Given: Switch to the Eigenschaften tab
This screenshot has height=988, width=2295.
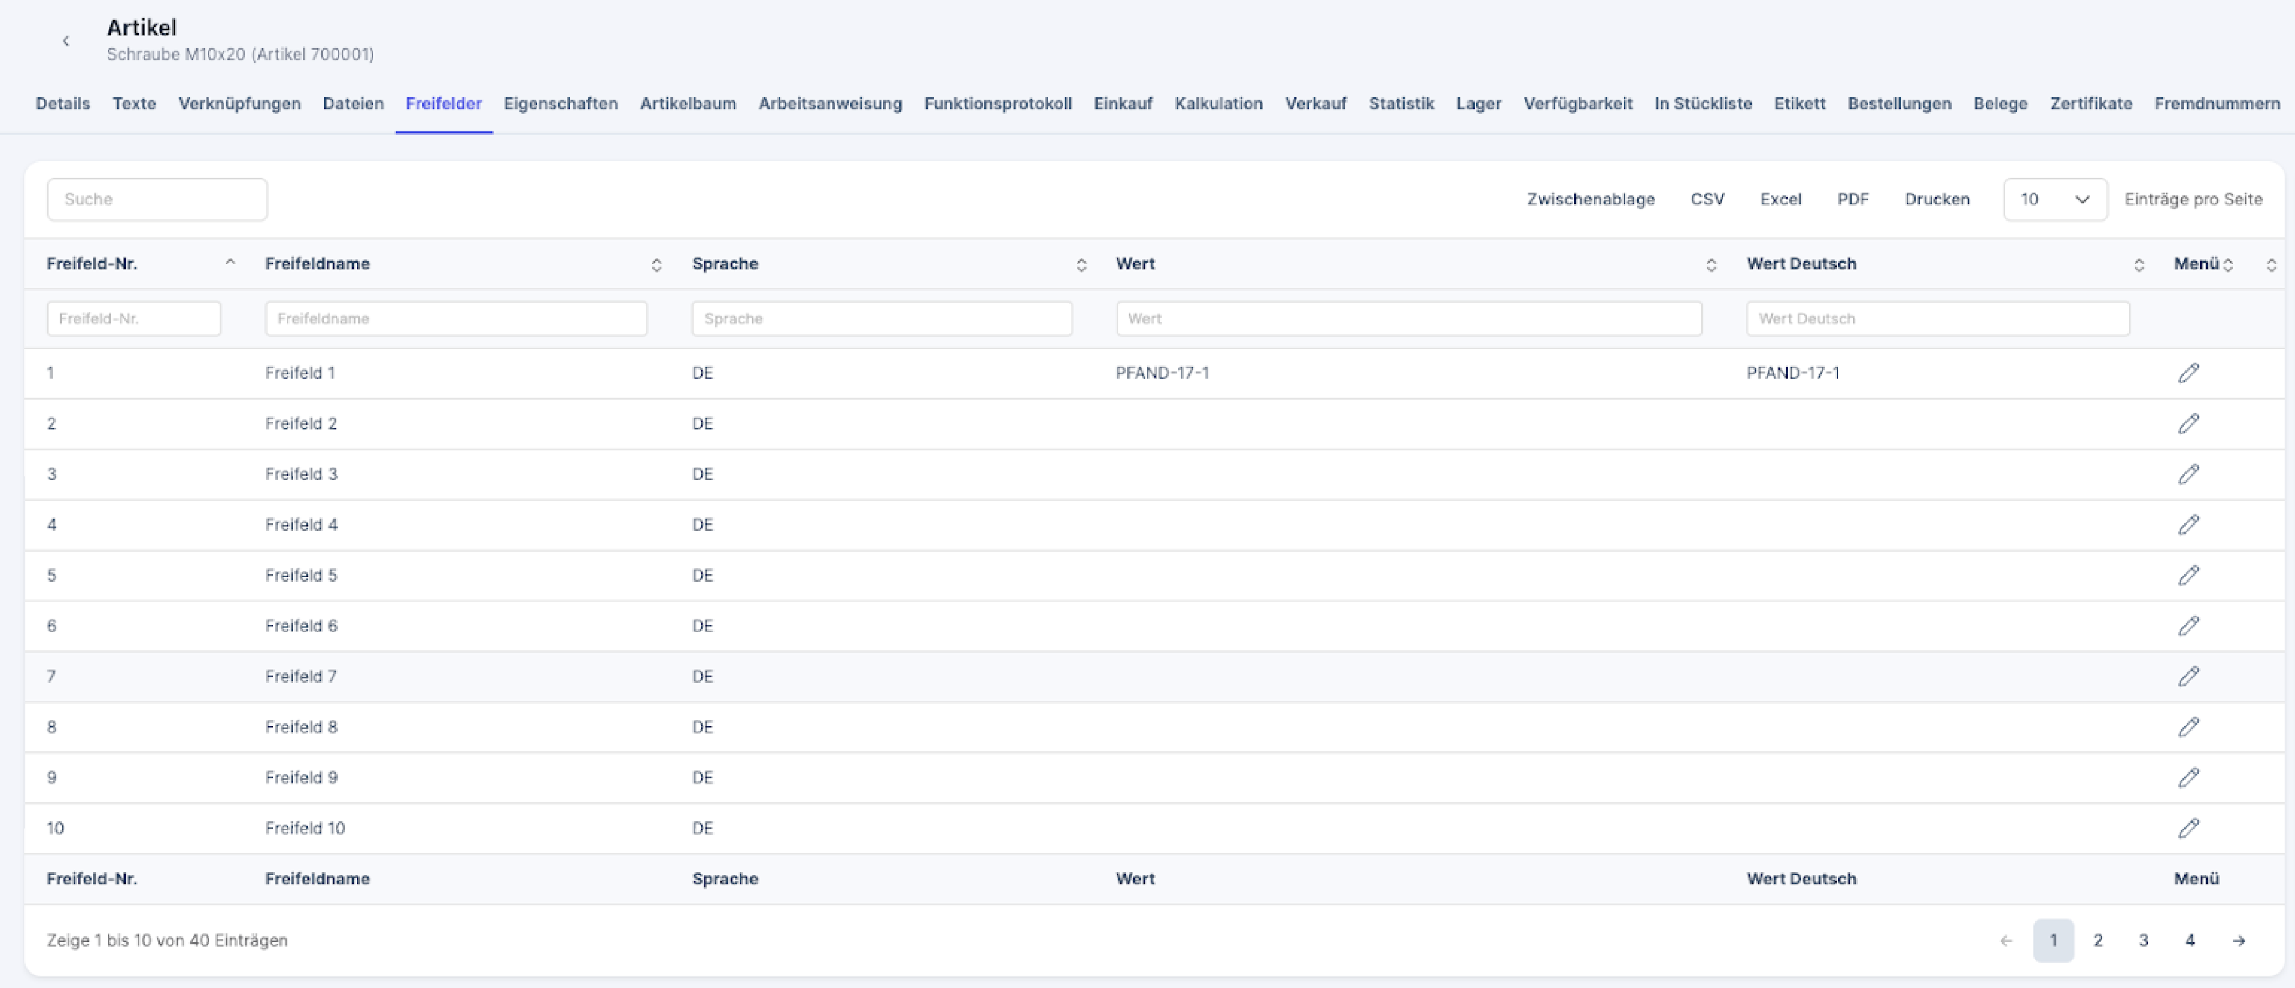Looking at the screenshot, I should pyautogui.click(x=560, y=103).
